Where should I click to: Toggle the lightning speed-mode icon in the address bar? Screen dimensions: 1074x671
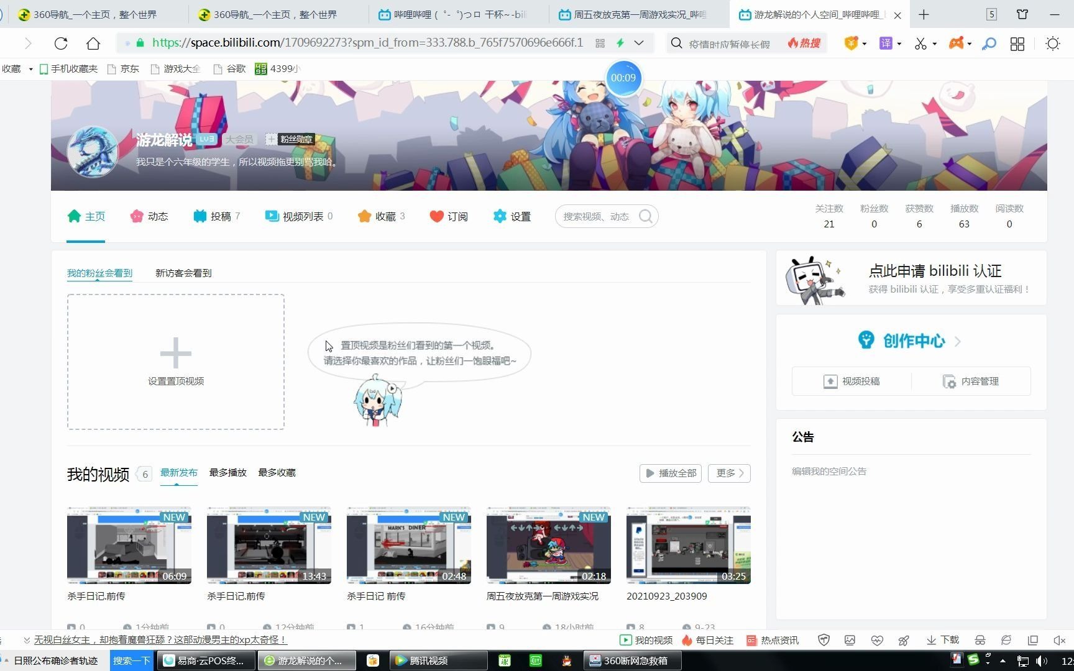(619, 43)
